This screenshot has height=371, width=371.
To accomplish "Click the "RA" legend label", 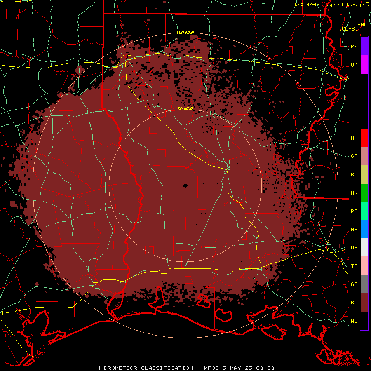I will tap(354, 211).
